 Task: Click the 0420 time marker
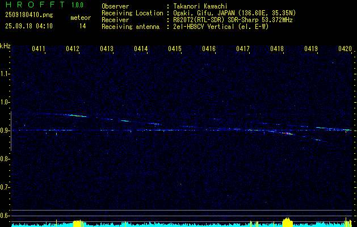point(345,48)
